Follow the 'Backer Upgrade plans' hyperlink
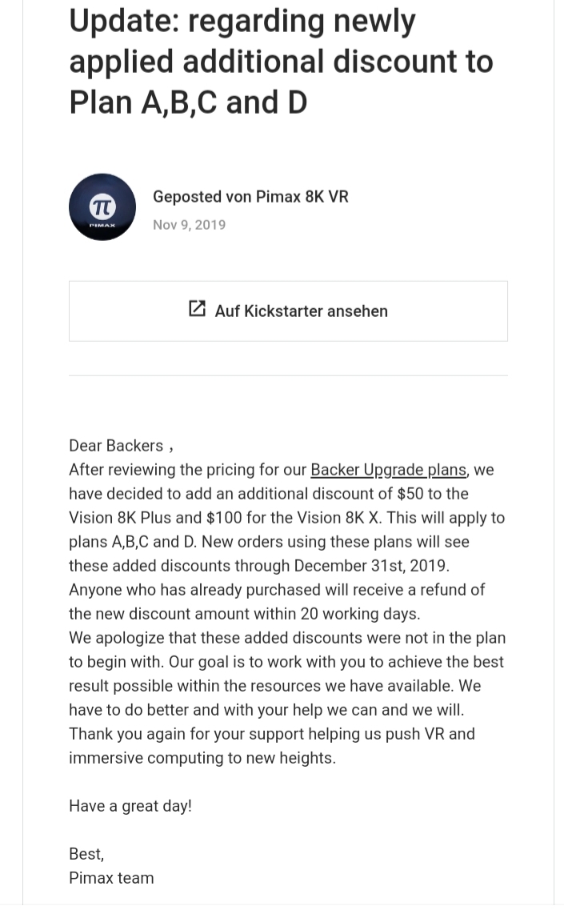 (x=389, y=470)
